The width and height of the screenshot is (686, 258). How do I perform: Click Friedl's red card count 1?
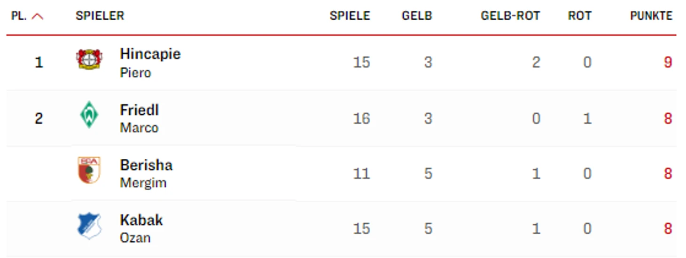coord(587,118)
